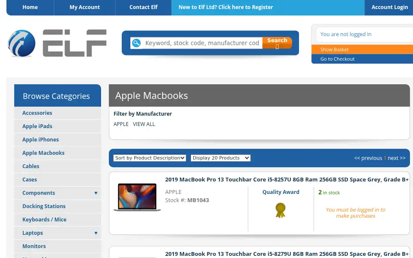Expand the Components category arrow
The height and width of the screenshot is (258, 413).
coord(96,193)
